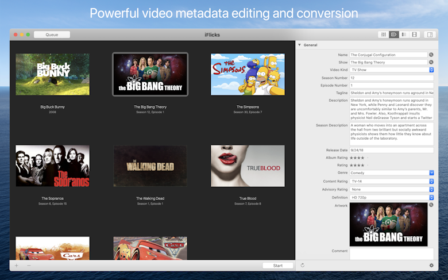Set the Rating stars control
Image resolution: width=448 pixels, height=280 pixels.
pyautogui.click(x=359, y=165)
